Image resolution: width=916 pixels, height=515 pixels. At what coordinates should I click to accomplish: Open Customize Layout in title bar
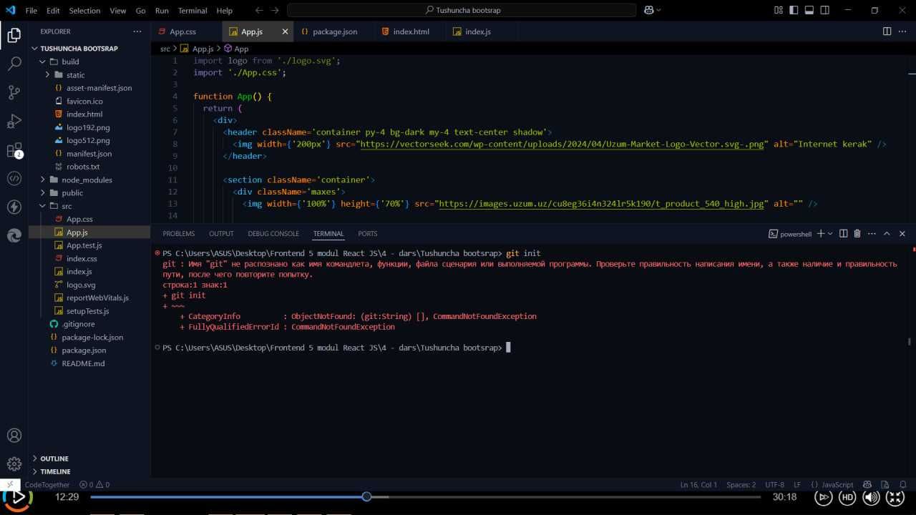(779, 10)
